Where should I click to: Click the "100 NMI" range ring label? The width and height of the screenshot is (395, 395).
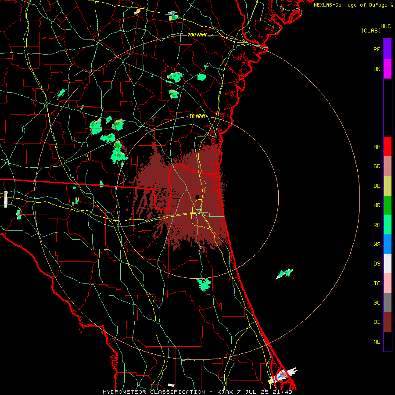[197, 35]
